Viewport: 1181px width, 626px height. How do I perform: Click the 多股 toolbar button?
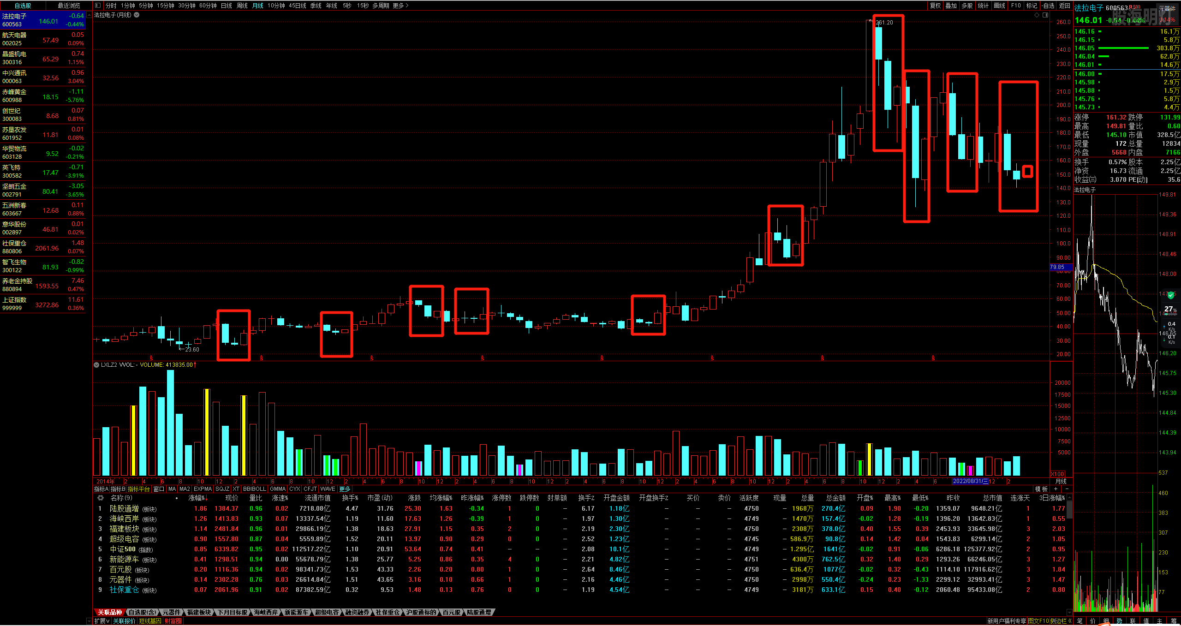click(967, 6)
